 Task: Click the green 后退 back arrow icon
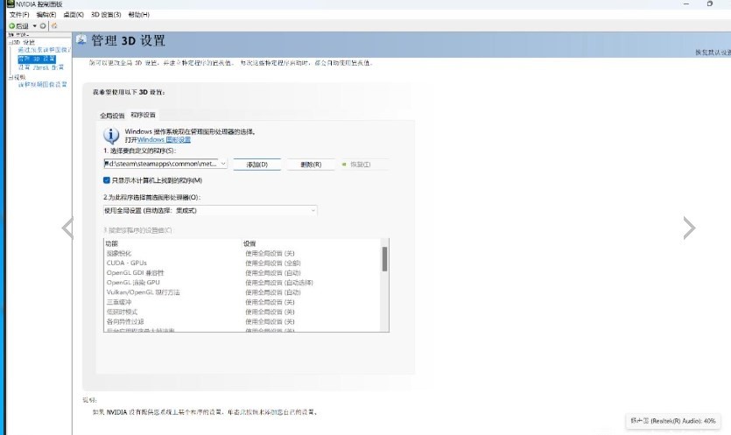click(12, 26)
